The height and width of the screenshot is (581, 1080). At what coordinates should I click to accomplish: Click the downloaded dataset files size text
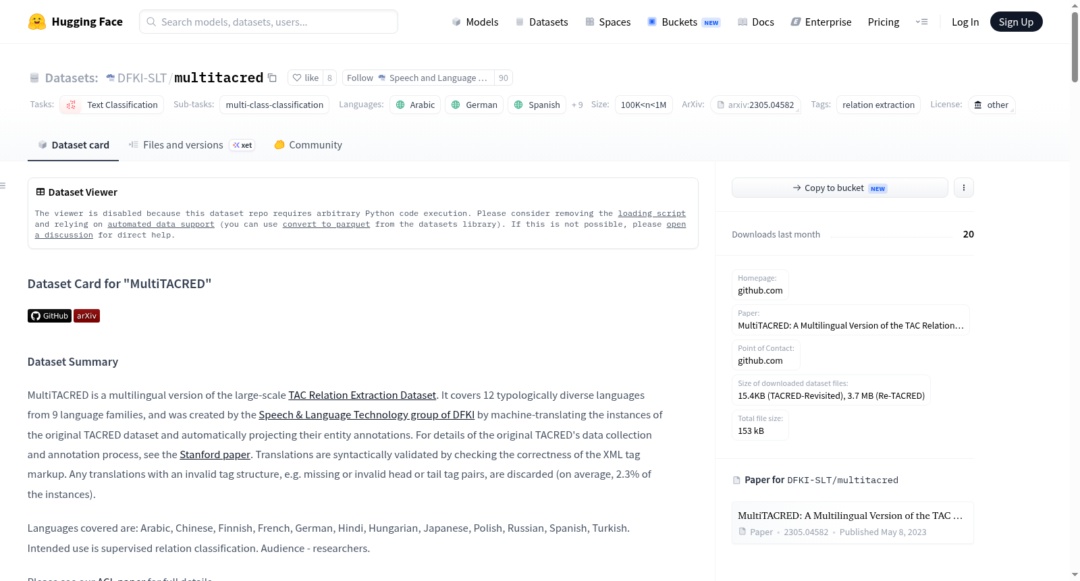pos(831,390)
